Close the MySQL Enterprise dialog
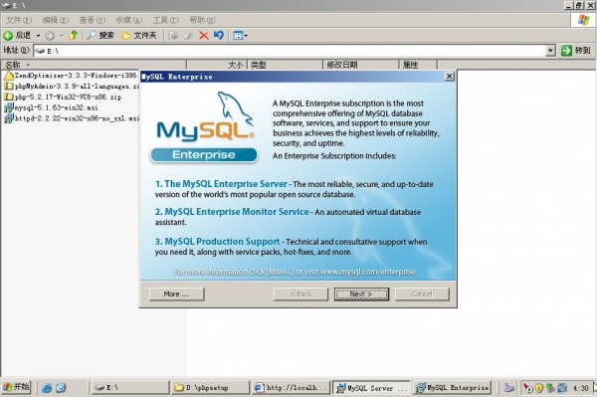 tap(450, 77)
